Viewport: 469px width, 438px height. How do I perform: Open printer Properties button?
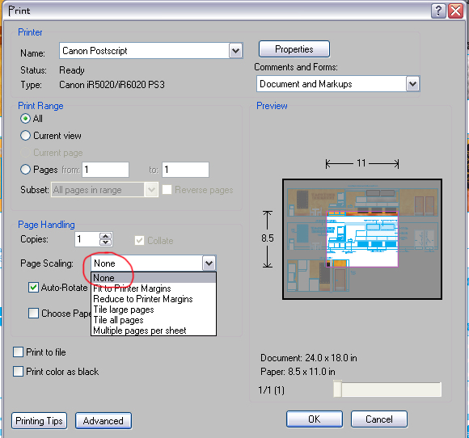click(294, 49)
